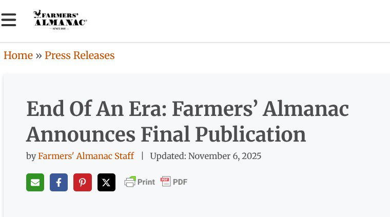Share the article on Facebook
The height and width of the screenshot is (217, 390).
(x=59, y=182)
